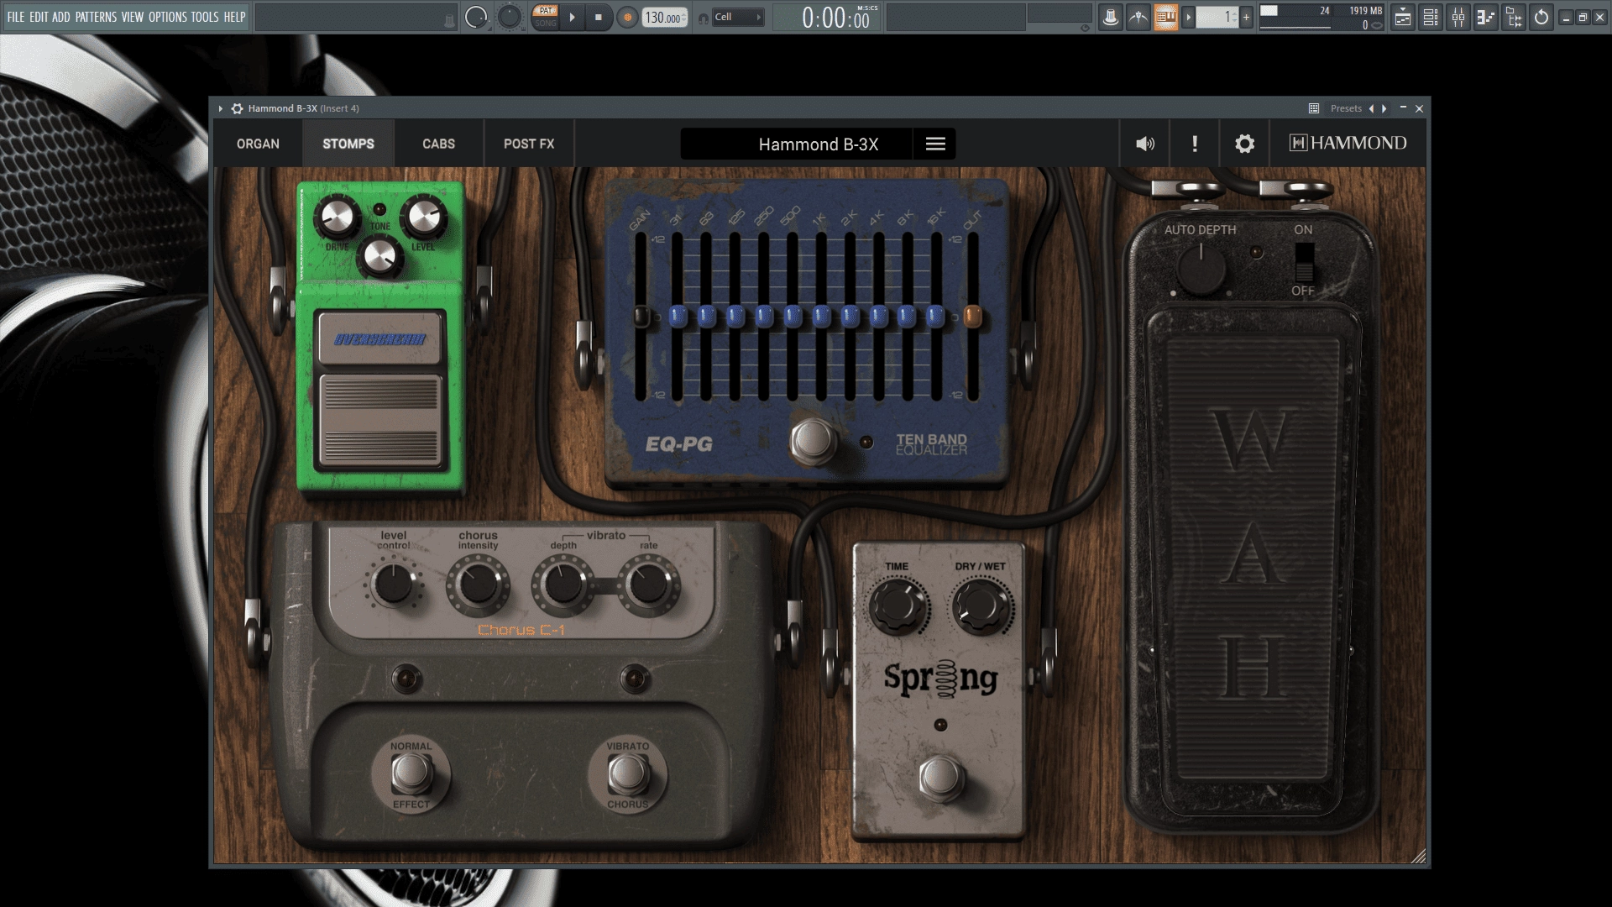Click the magnet snap icon near Cell
The image size is (1612, 907).
tap(704, 18)
